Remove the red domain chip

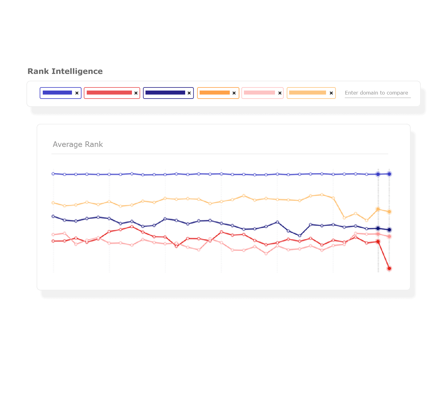pyautogui.click(x=136, y=93)
